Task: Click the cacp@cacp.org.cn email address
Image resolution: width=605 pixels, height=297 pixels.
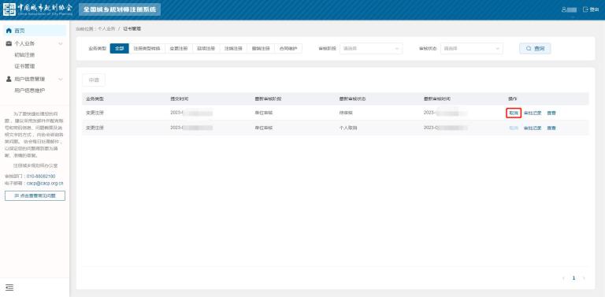Action: [45, 184]
